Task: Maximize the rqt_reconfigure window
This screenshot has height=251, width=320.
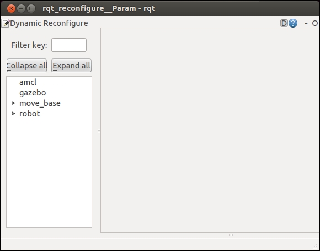Action: tap(31, 9)
